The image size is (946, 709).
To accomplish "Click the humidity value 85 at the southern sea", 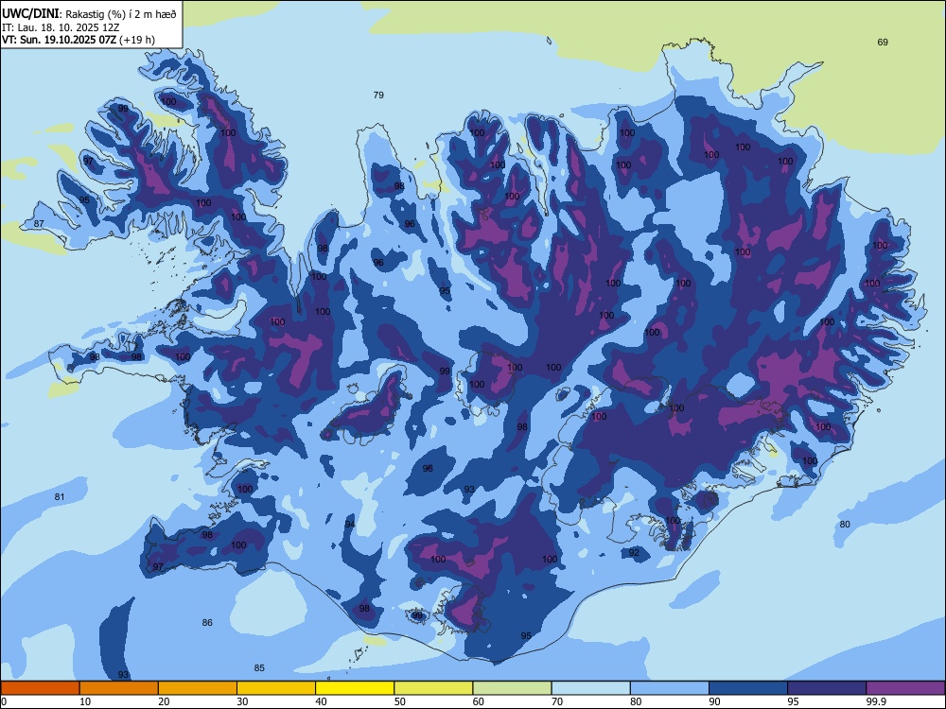I will 259,667.
